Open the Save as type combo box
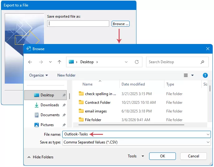214x167 pixels. (136, 142)
